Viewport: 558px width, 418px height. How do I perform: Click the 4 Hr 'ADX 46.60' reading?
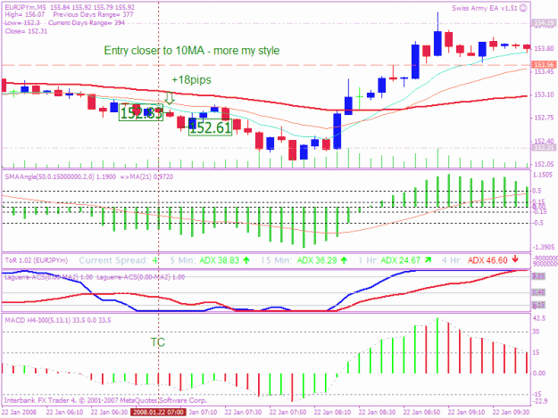tap(487, 260)
